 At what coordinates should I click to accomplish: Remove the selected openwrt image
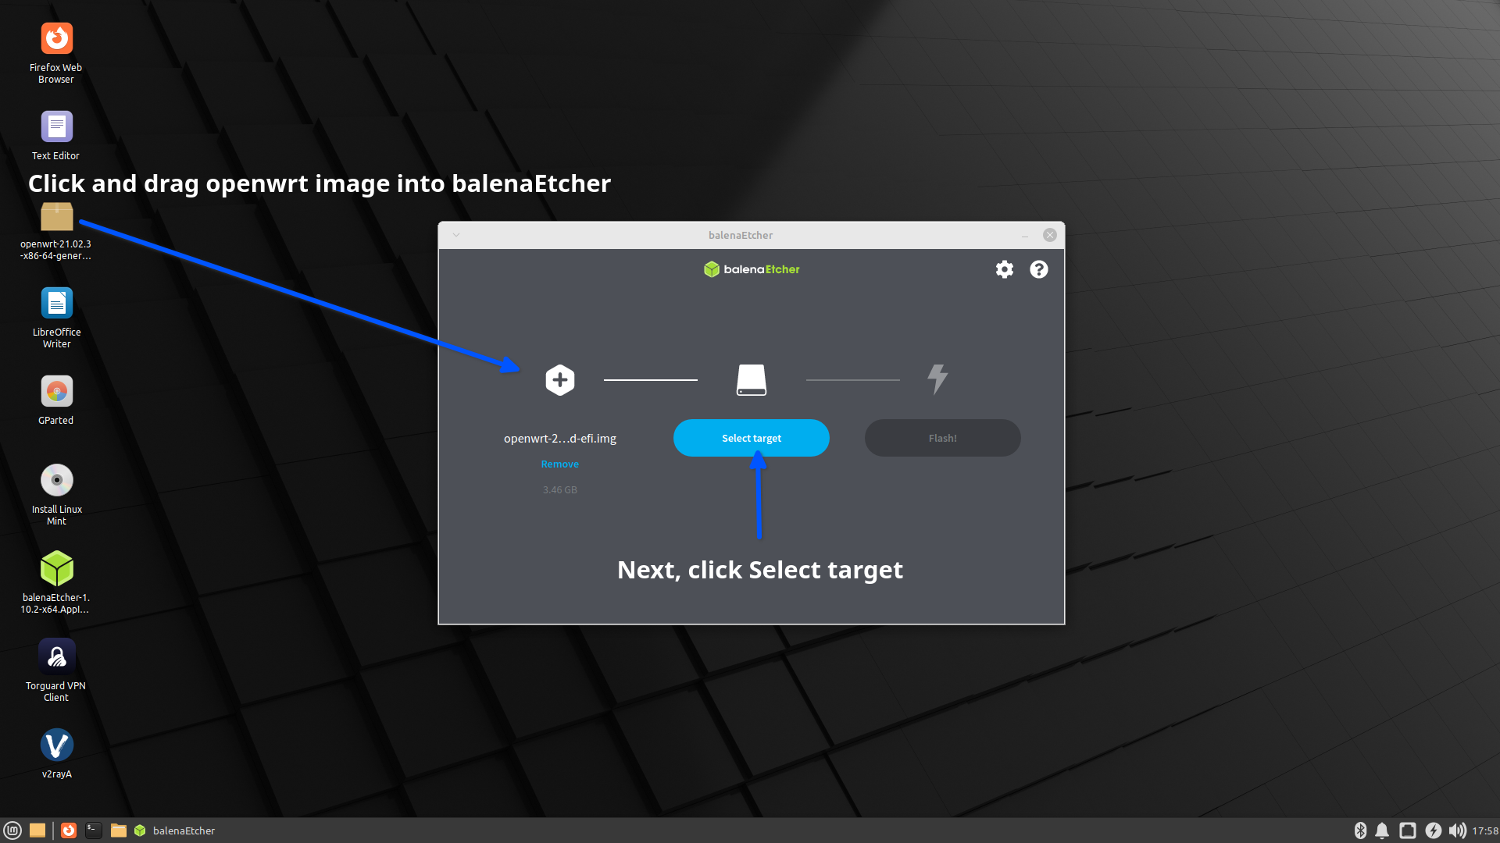click(560, 464)
